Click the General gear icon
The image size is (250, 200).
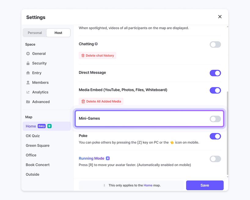tap(28, 54)
